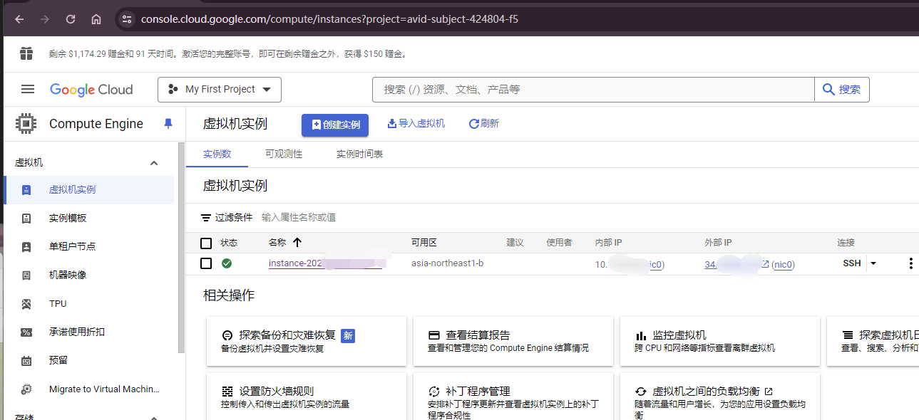The height and width of the screenshot is (420, 919).
Task: Click the 设置防火墙规则 card icon
Action: [x=227, y=392]
